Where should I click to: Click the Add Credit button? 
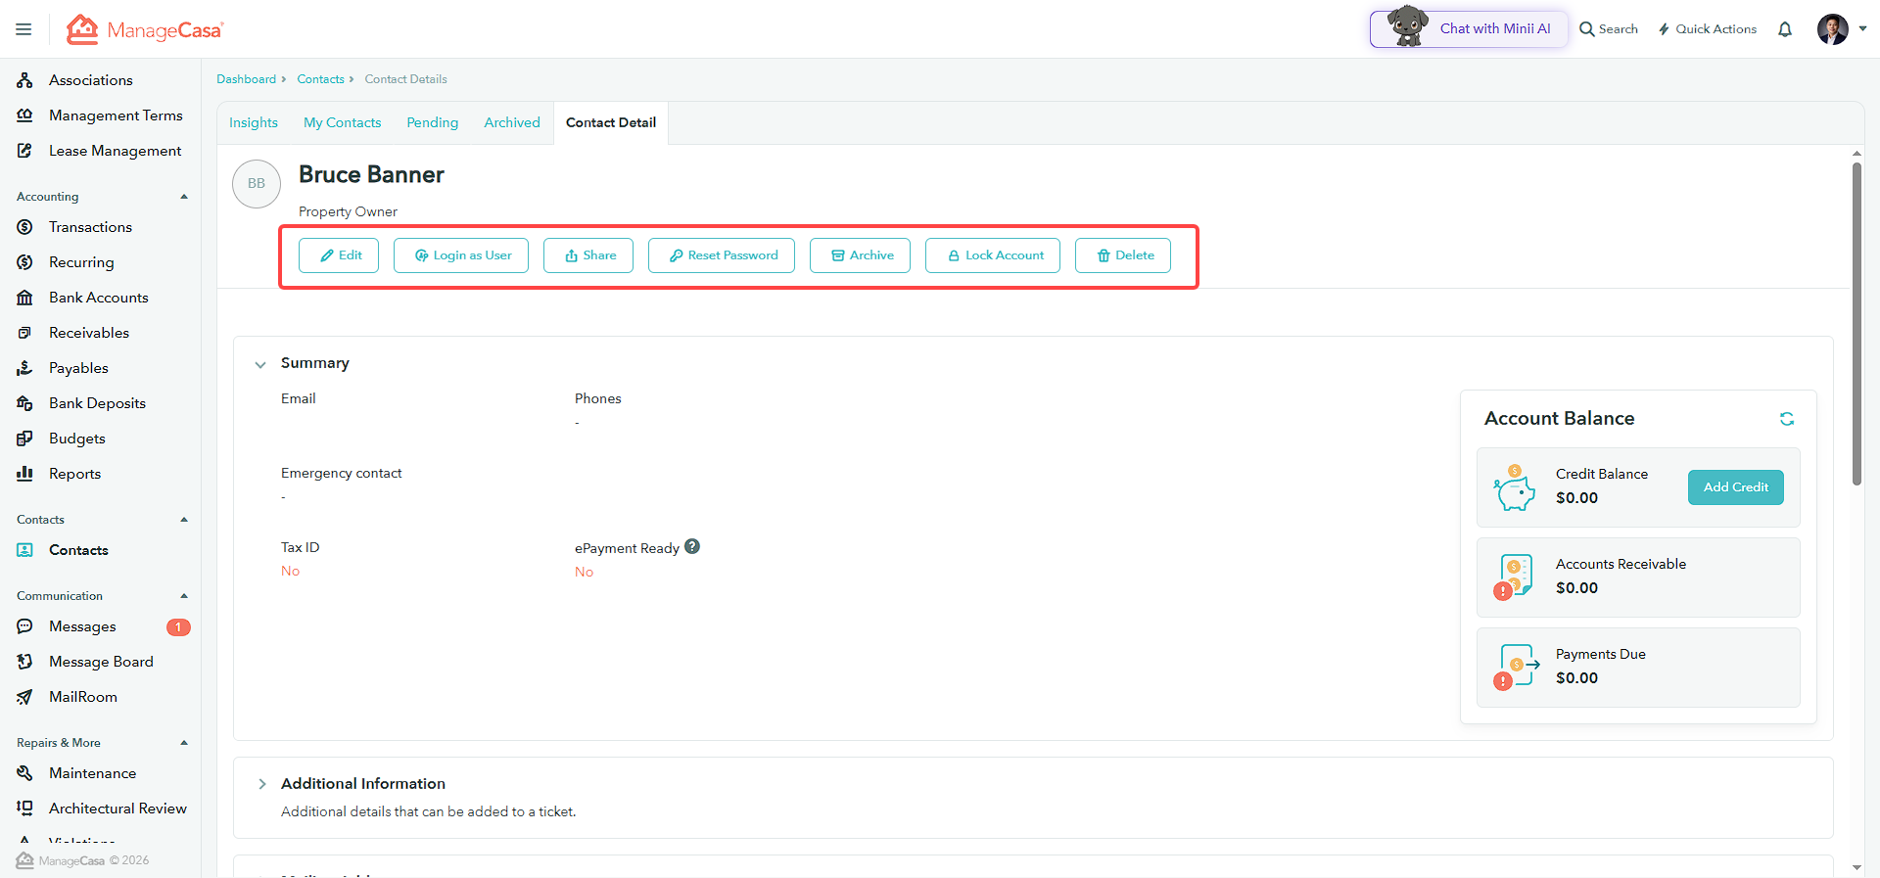pos(1736,487)
